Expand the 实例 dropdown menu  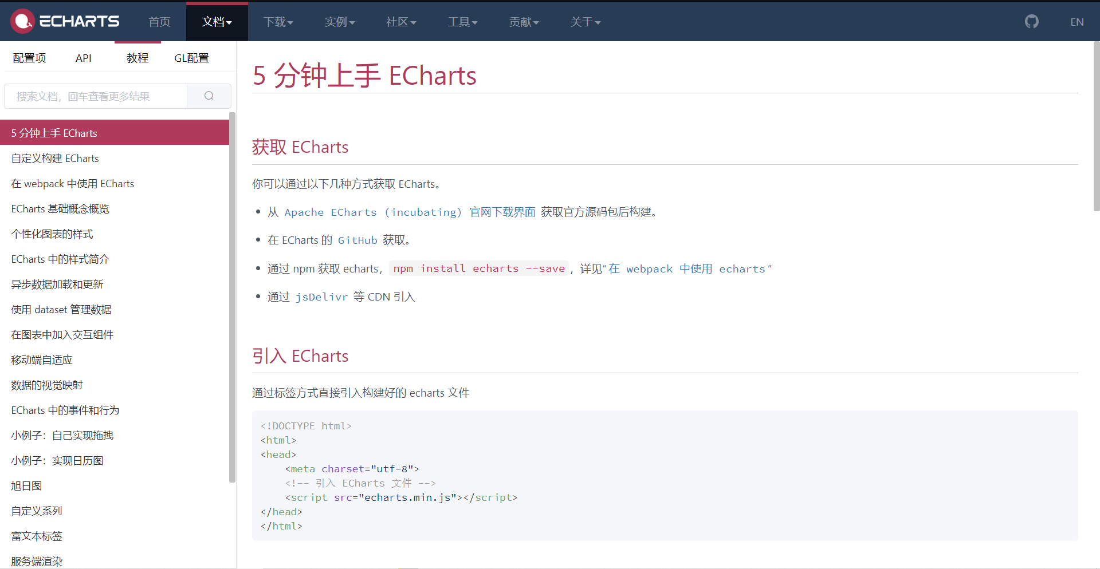(340, 22)
